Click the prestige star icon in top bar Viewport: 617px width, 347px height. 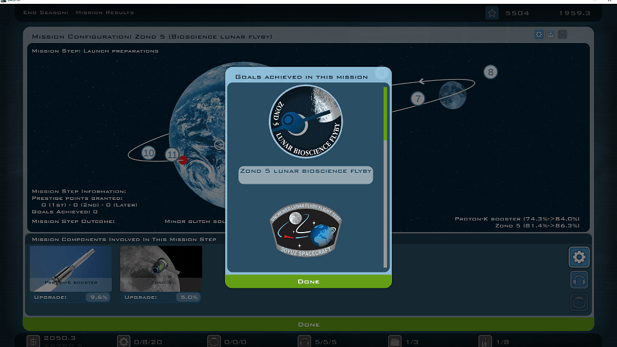click(492, 13)
